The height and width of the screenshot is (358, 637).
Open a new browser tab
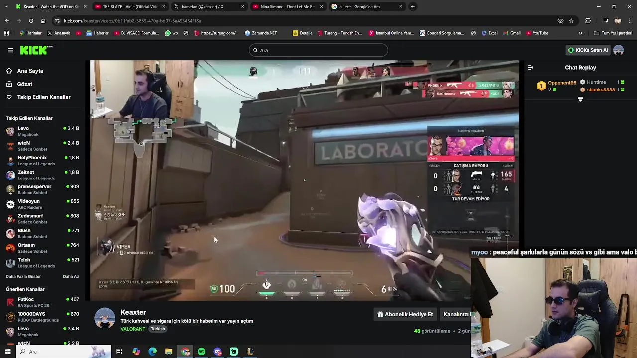413,7
